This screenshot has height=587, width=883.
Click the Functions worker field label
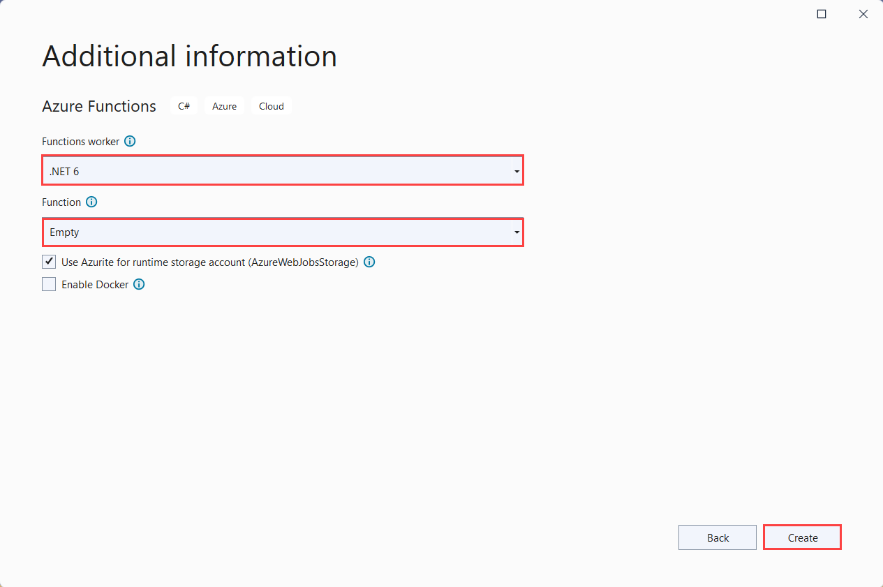pos(80,141)
